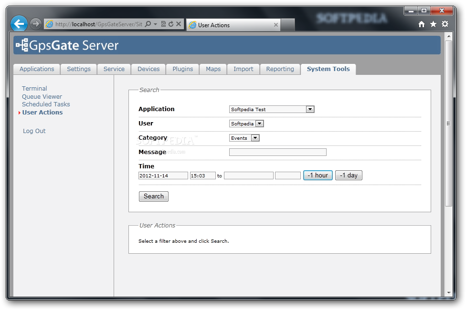Open Favorites with the star icon
This screenshot has width=466, height=310.
(x=434, y=24)
